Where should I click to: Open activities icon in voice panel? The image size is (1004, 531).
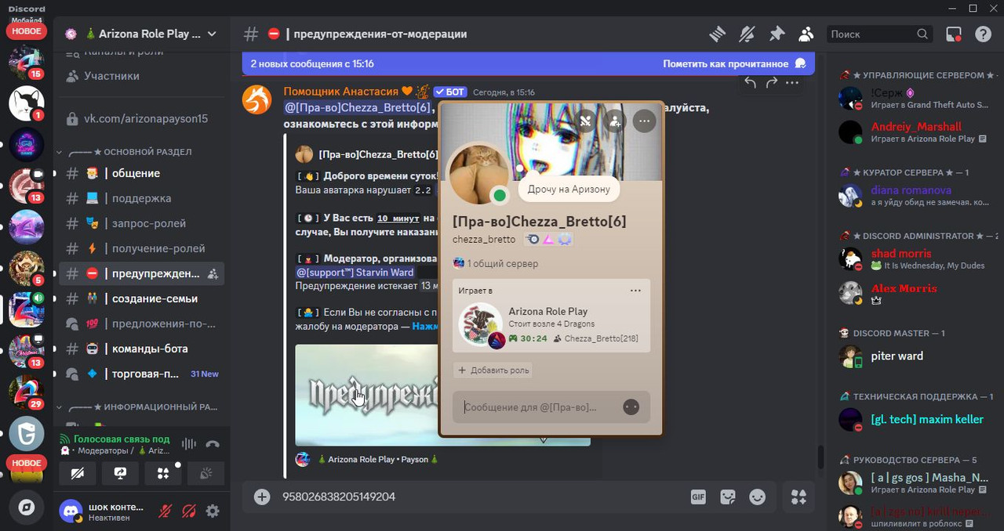click(163, 473)
